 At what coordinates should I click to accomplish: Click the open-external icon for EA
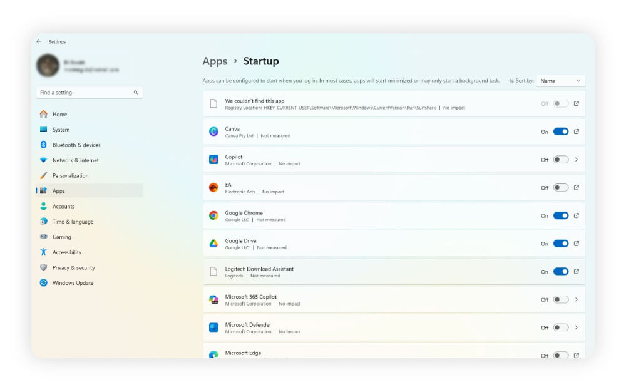point(577,187)
